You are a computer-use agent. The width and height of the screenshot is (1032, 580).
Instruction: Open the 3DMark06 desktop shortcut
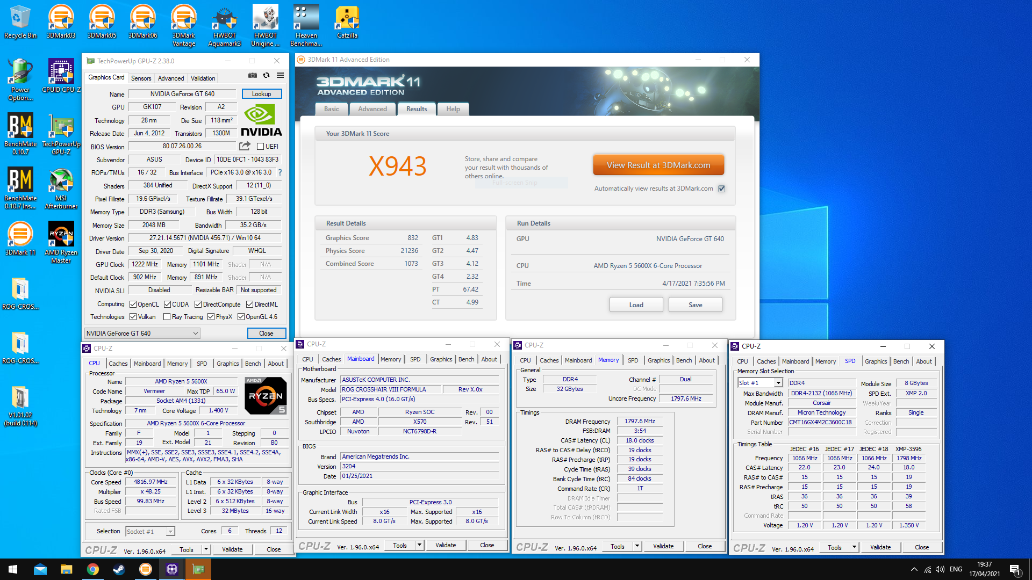(142, 21)
